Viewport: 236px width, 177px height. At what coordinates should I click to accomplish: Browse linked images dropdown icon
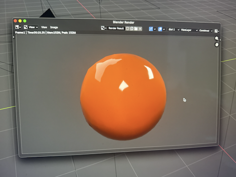click(104, 28)
